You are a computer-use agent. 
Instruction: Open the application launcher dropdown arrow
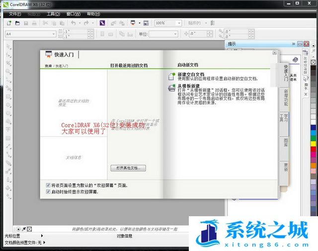point(140,23)
